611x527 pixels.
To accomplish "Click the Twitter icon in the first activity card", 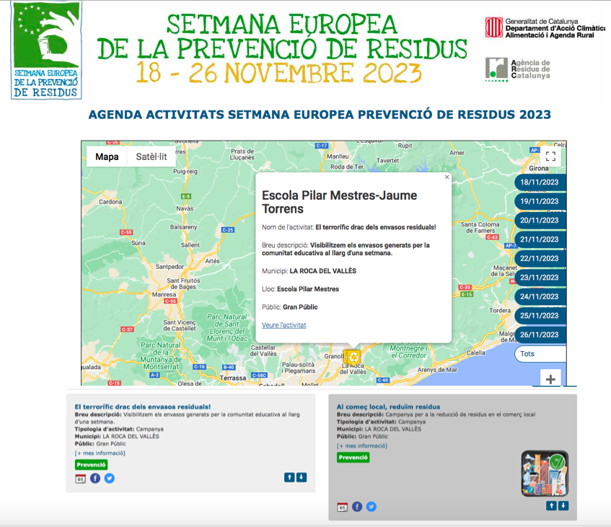I will tap(109, 478).
